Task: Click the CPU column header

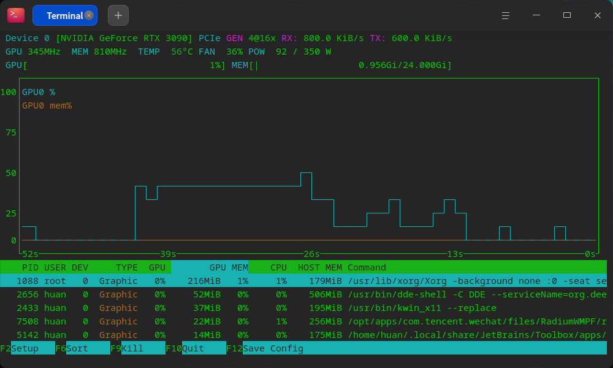Action: [278, 267]
